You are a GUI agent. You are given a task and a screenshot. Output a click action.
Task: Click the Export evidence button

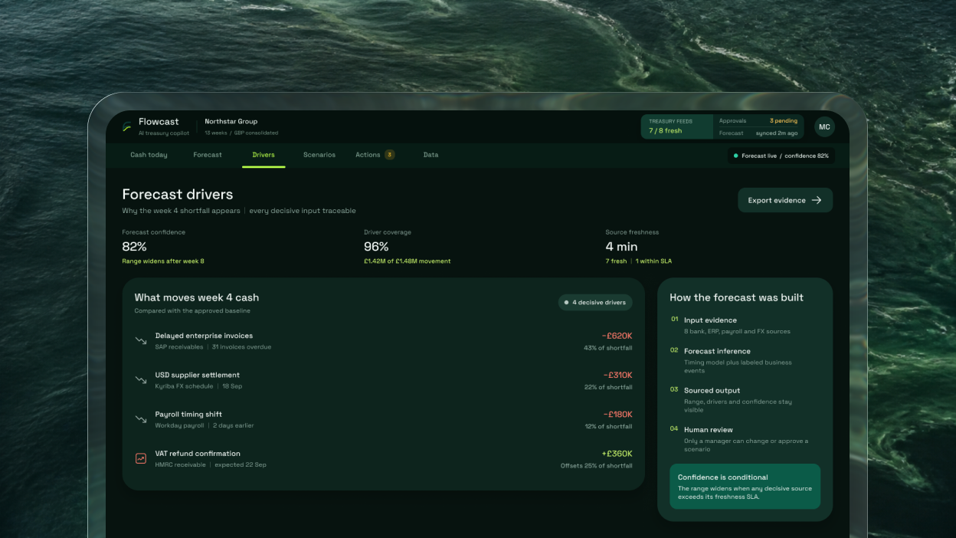pyautogui.click(x=785, y=200)
